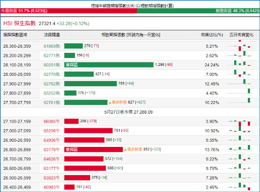Click the red bar labeled 572 [+104]
Screen dimensions: 260x192
point(84,159)
